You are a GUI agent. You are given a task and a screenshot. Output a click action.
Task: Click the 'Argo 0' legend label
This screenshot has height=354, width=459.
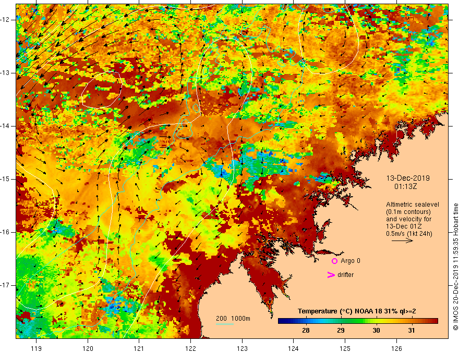click(351, 261)
